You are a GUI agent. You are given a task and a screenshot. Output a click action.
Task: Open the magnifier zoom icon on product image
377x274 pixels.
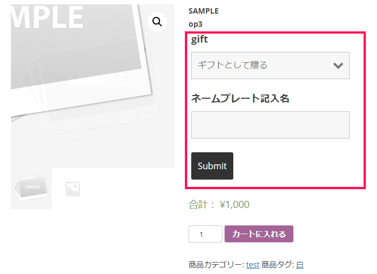(x=157, y=22)
